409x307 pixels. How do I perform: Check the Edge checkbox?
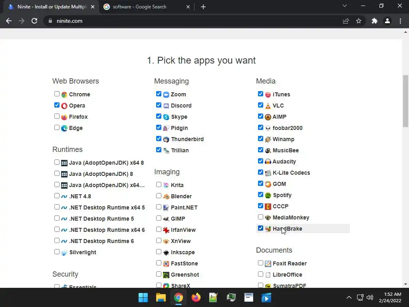[x=57, y=128]
